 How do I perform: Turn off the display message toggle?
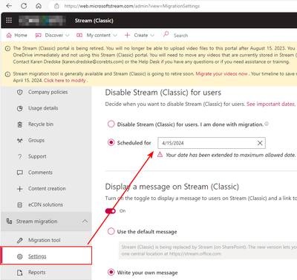point(111,211)
